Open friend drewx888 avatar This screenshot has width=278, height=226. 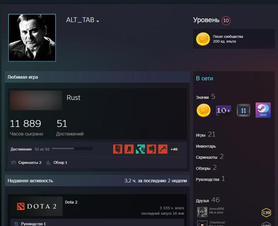coord(202,212)
